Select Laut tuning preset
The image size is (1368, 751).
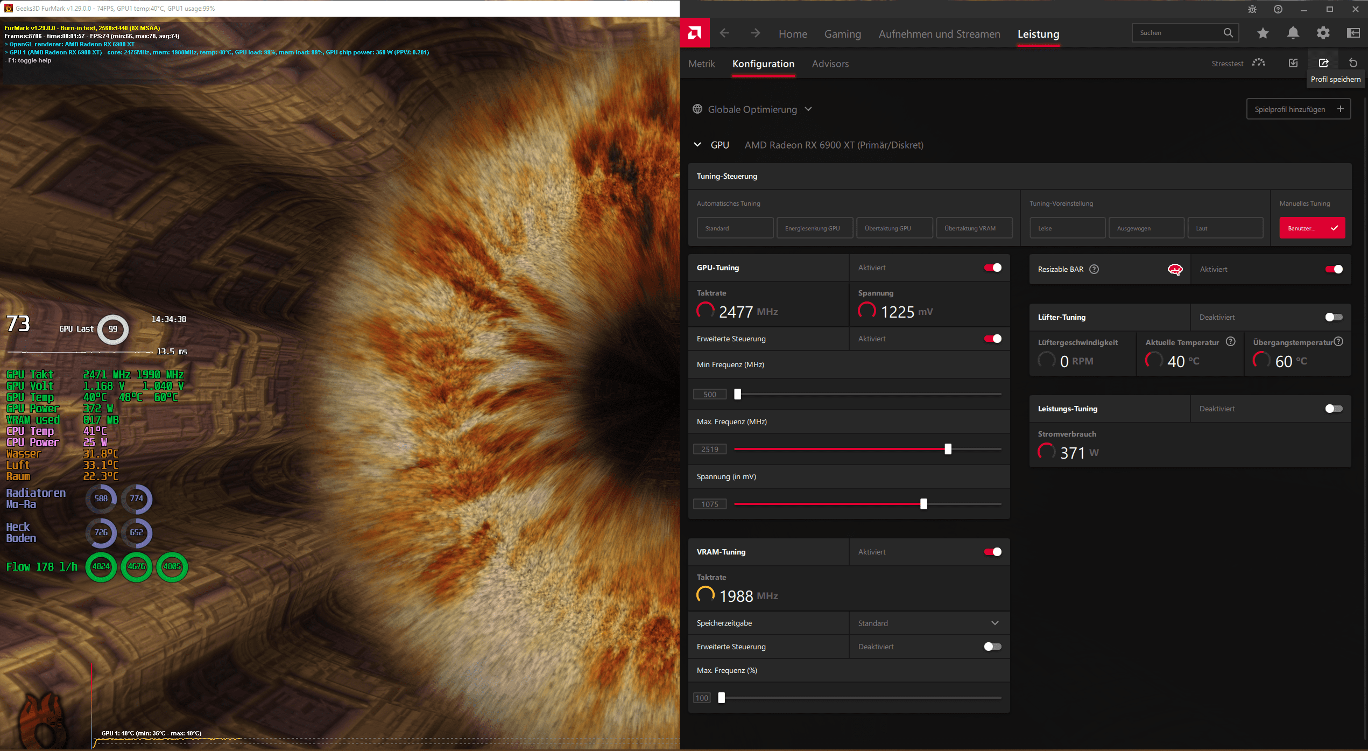pyautogui.click(x=1225, y=228)
